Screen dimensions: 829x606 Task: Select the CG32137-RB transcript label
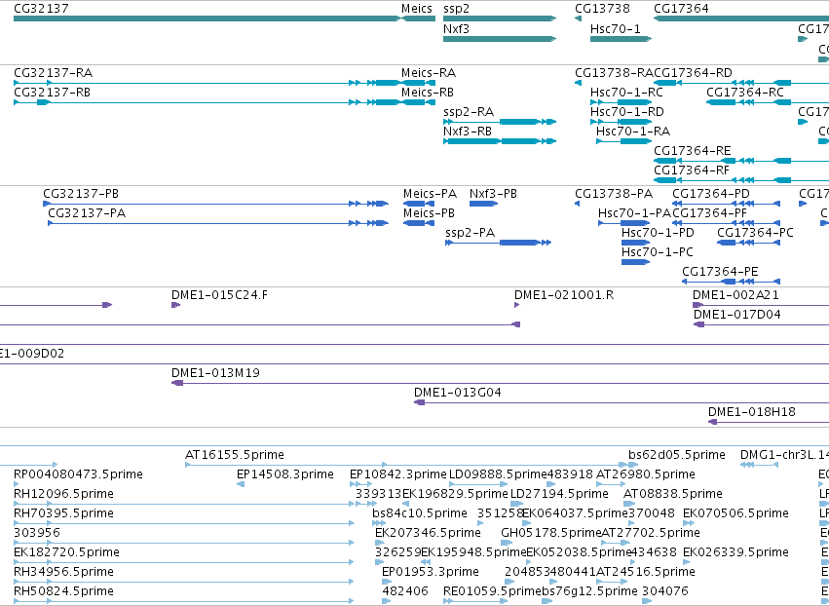pos(52,92)
